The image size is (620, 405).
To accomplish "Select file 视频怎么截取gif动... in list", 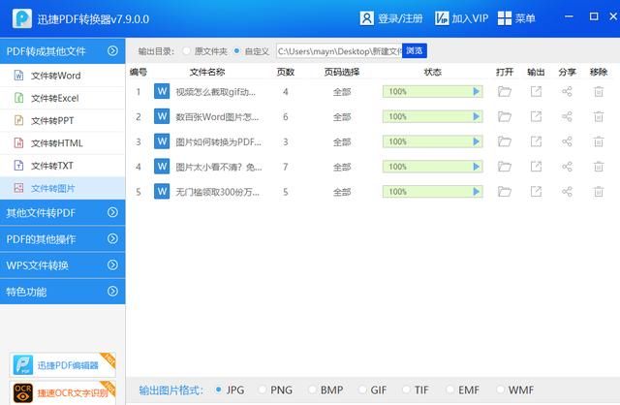I will pyautogui.click(x=215, y=92).
